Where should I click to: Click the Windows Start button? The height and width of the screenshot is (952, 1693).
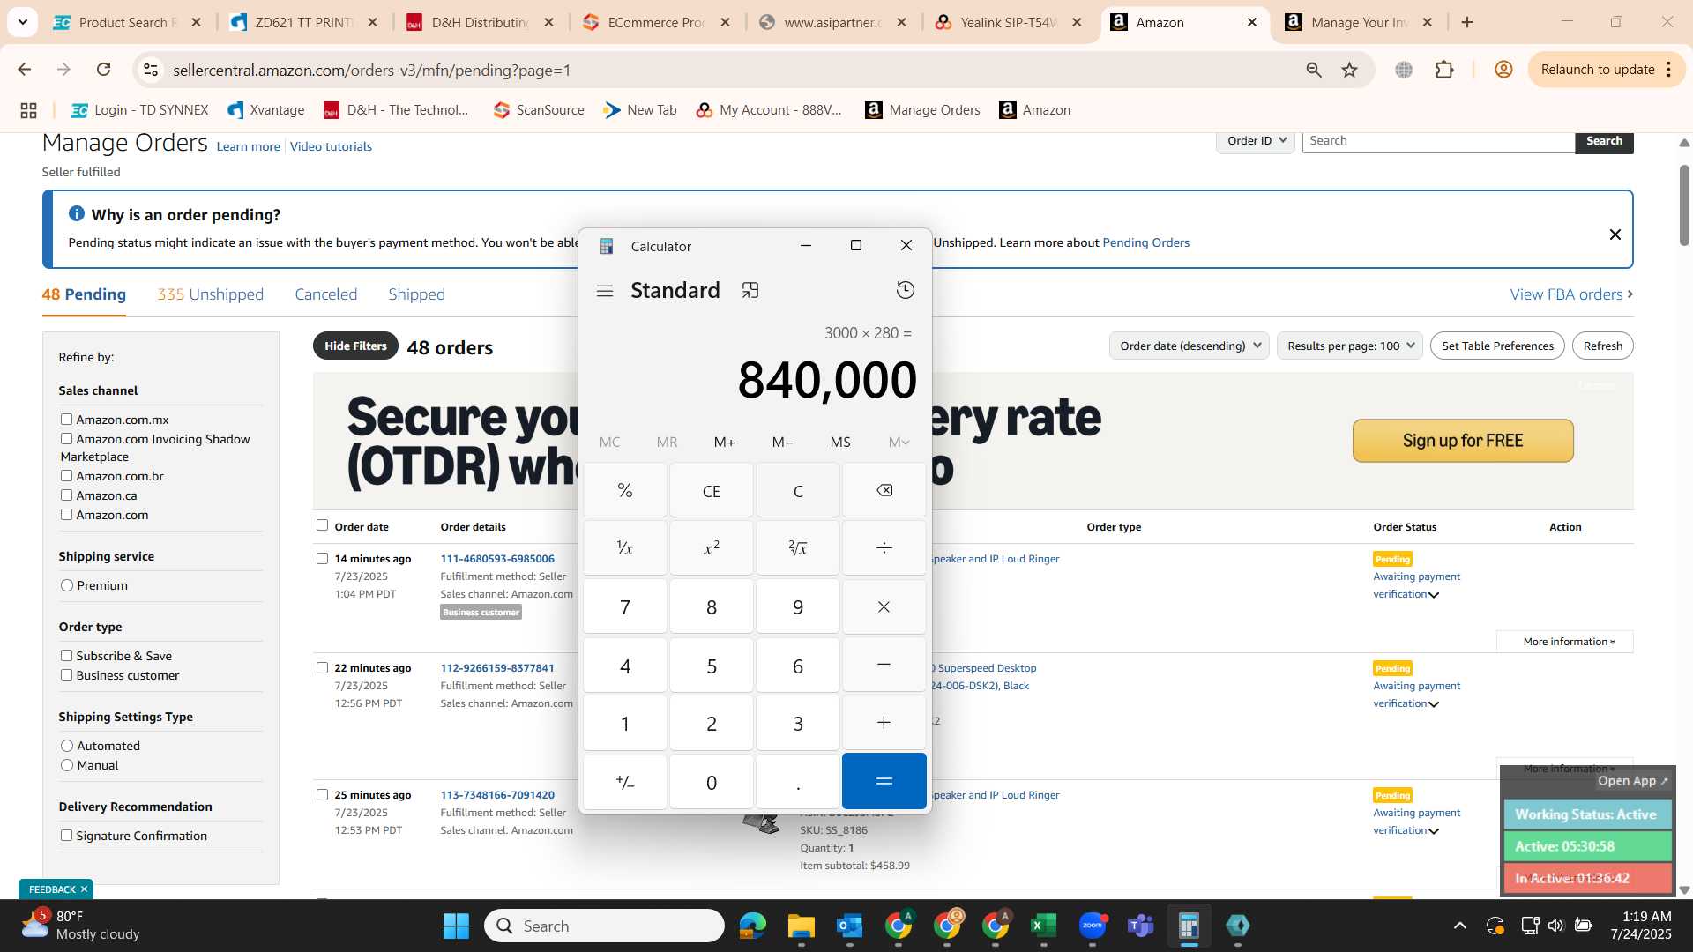(456, 926)
